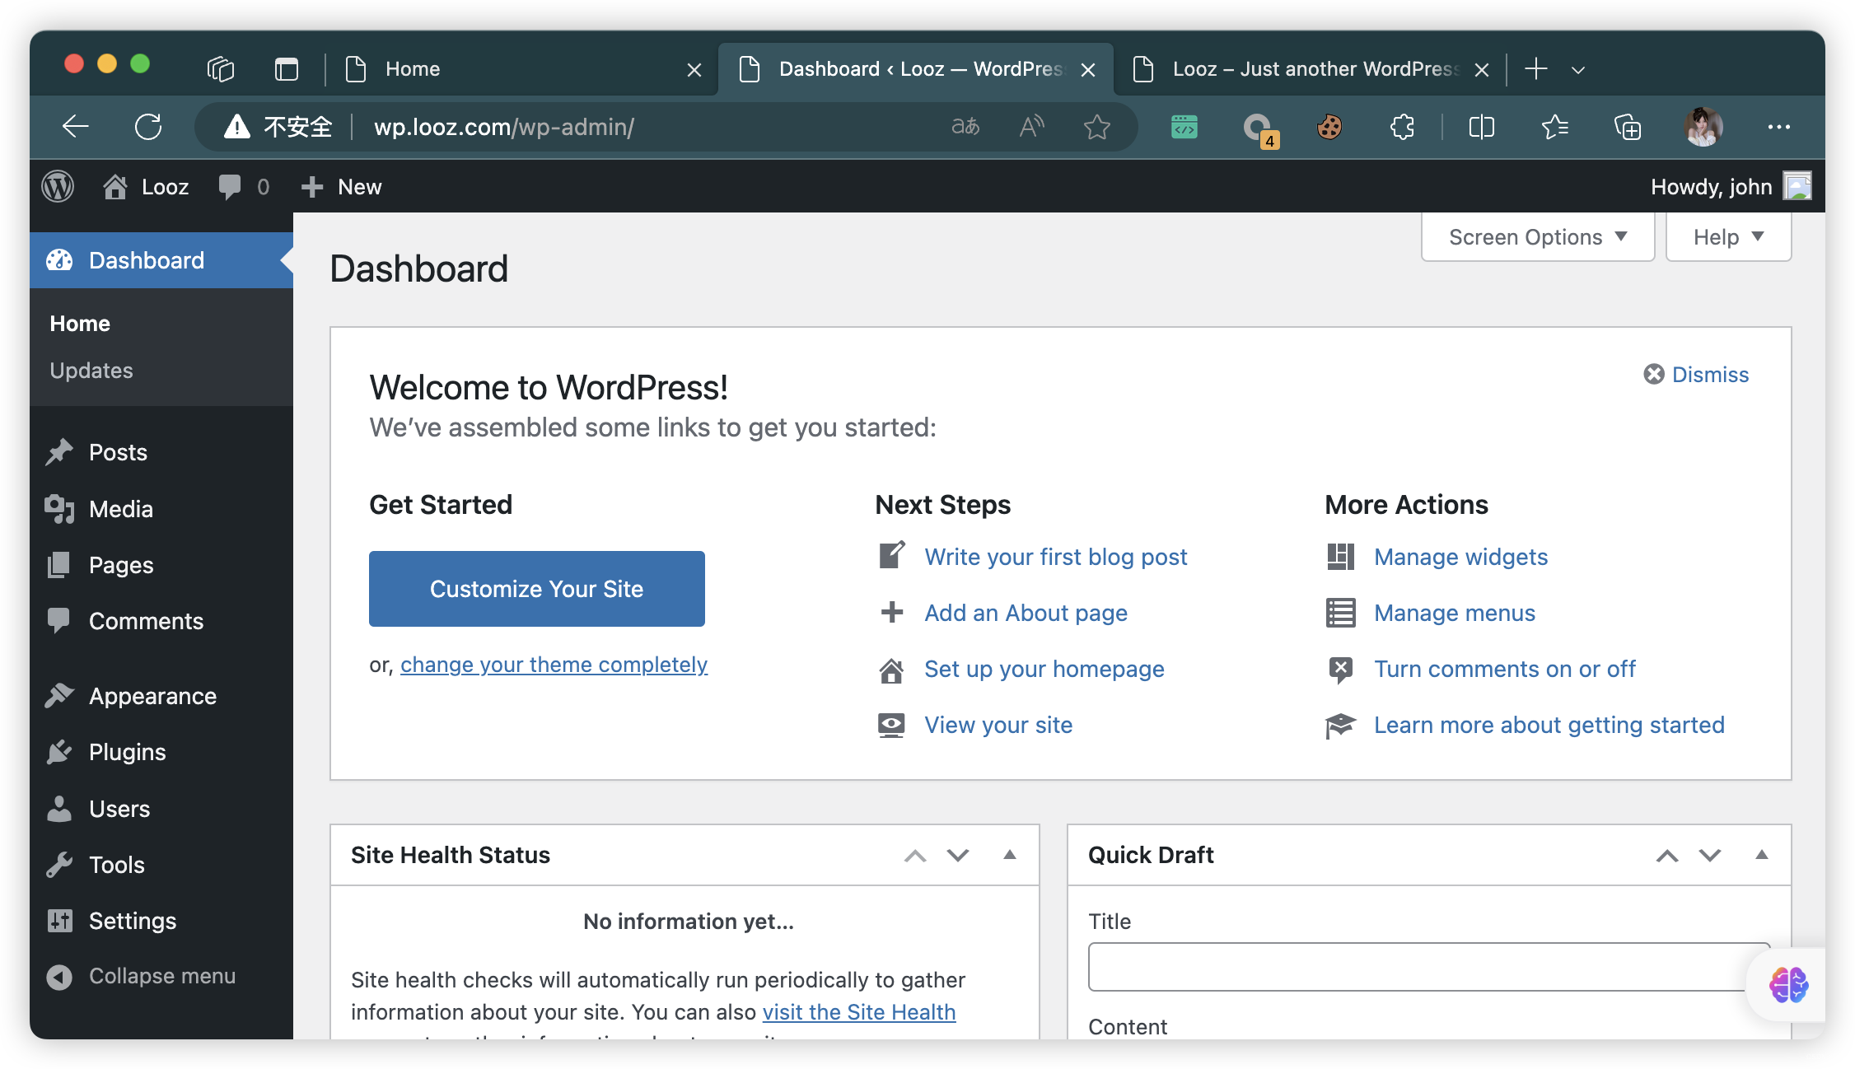The height and width of the screenshot is (1069, 1855).
Task: Toggle Quick Draft panel collapse
Action: click(1762, 855)
